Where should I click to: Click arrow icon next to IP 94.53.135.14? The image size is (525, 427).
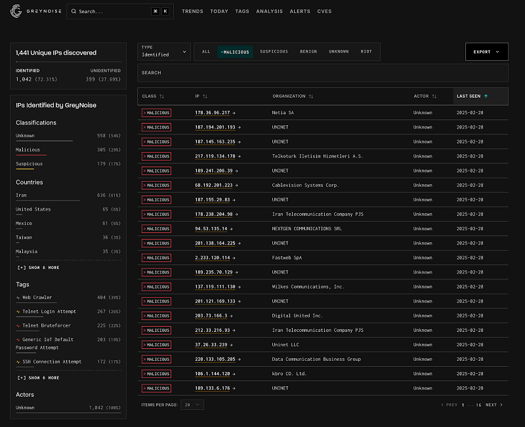tap(231, 229)
